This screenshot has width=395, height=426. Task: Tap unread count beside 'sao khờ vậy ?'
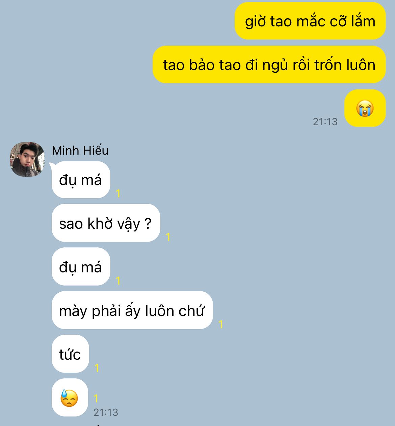click(168, 237)
